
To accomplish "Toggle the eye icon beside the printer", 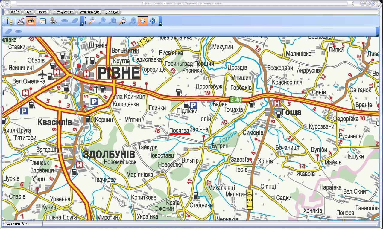I will pos(64,21).
